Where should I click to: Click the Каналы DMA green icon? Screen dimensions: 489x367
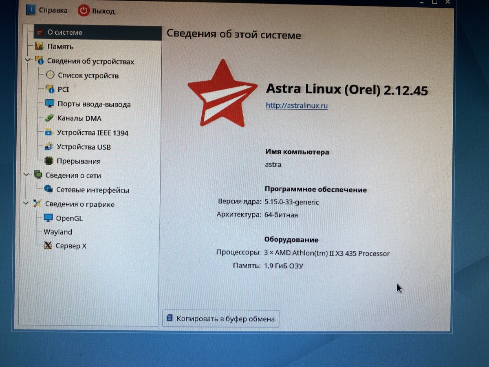click(x=49, y=118)
